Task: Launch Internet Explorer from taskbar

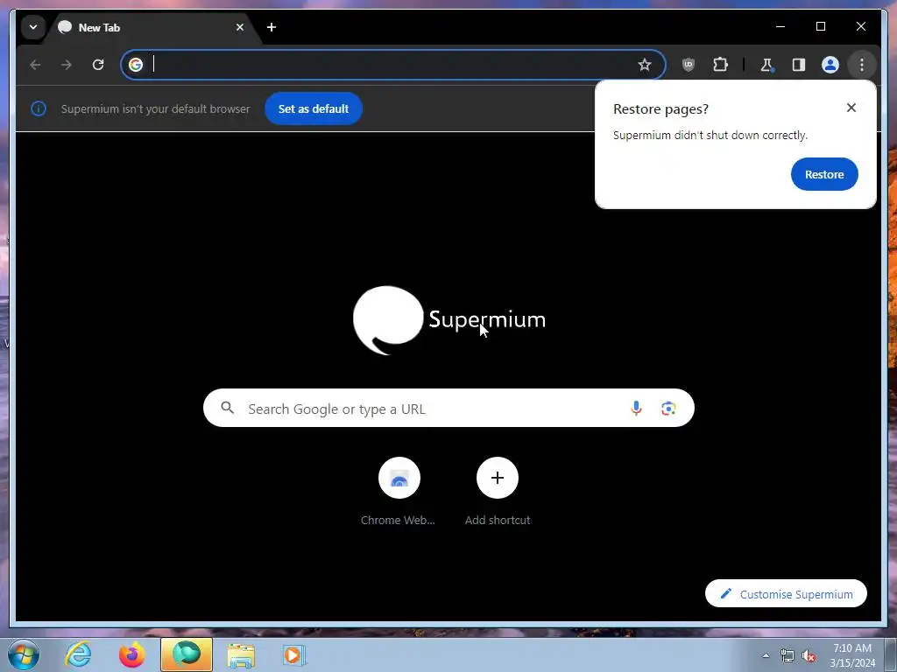Action: pos(78,654)
